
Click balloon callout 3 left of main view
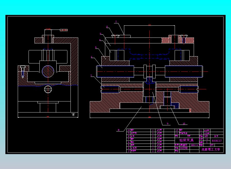100,34
